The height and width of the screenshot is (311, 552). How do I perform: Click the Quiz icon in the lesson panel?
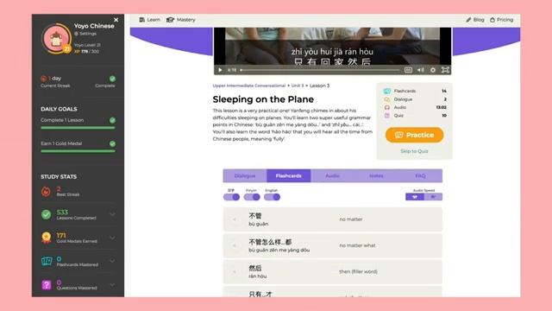(387, 116)
